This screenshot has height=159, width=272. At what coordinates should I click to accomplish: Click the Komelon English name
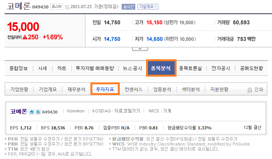[x=76, y=111]
